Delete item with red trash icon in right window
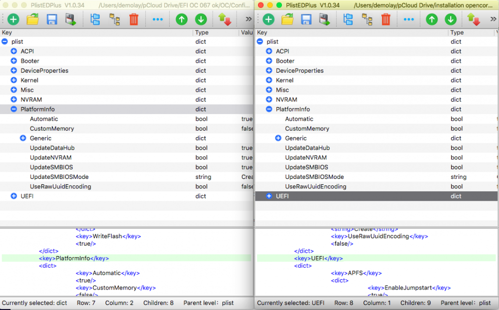This screenshot has width=499, height=310. [x=386, y=19]
